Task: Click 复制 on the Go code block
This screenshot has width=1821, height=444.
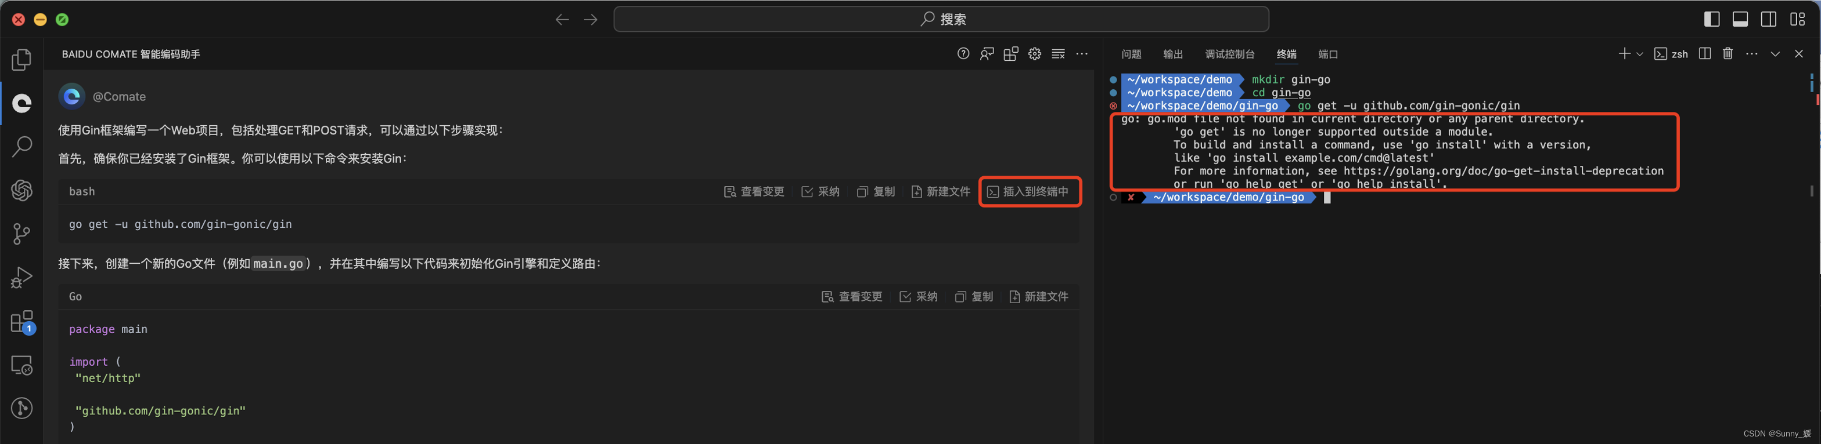Action: 974,296
